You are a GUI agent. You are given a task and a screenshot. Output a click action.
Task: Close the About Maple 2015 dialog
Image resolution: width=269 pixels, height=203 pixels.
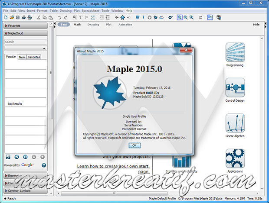tap(186, 50)
